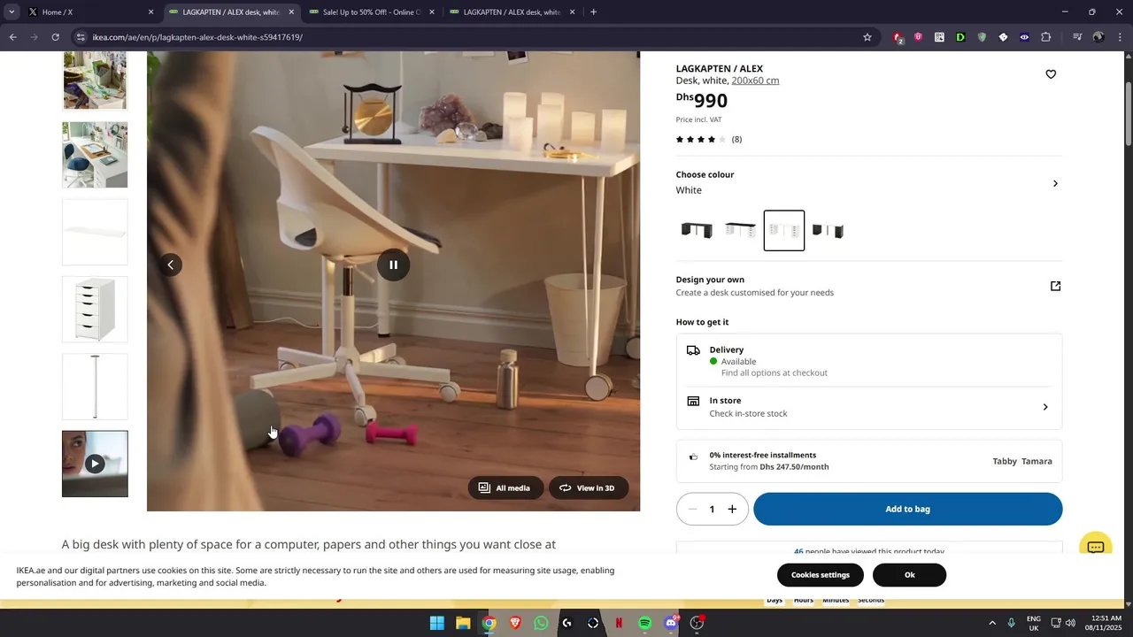Close the Sale Up to 50% Off tab

tap(432, 12)
